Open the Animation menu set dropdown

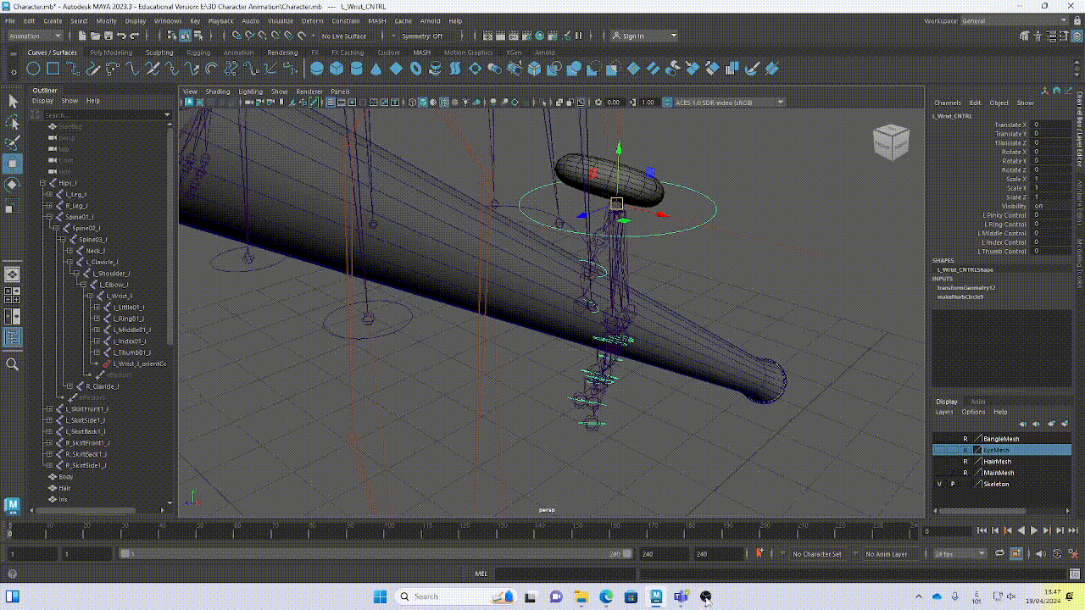(35, 36)
